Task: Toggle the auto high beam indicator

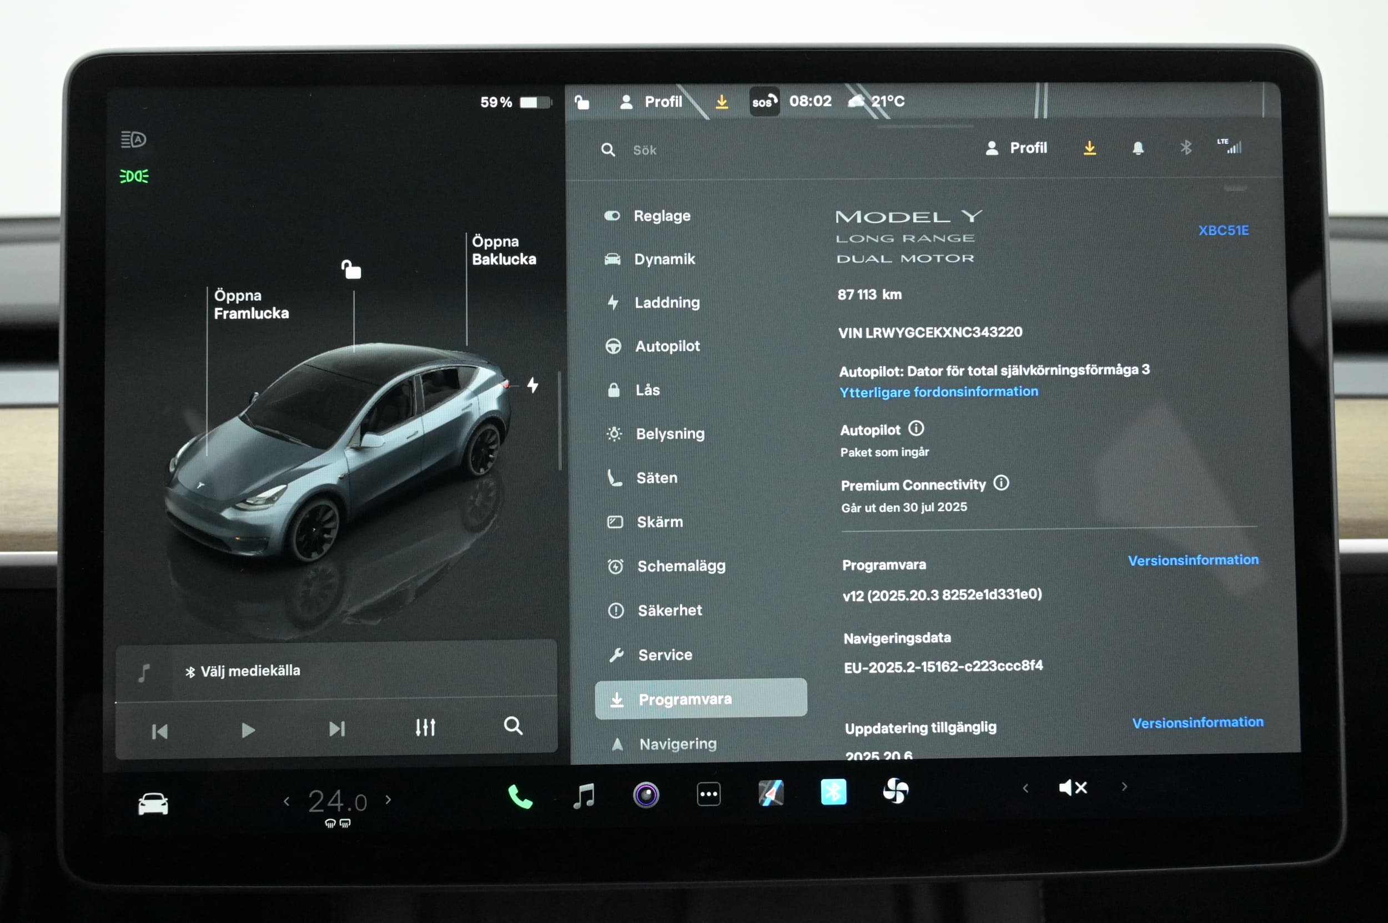Action: click(x=134, y=139)
